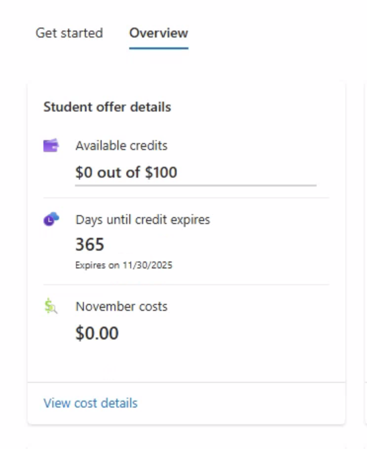This screenshot has height=449, width=367.
Task: Click the $0 out of $100 amount
Action: pyautogui.click(x=126, y=172)
